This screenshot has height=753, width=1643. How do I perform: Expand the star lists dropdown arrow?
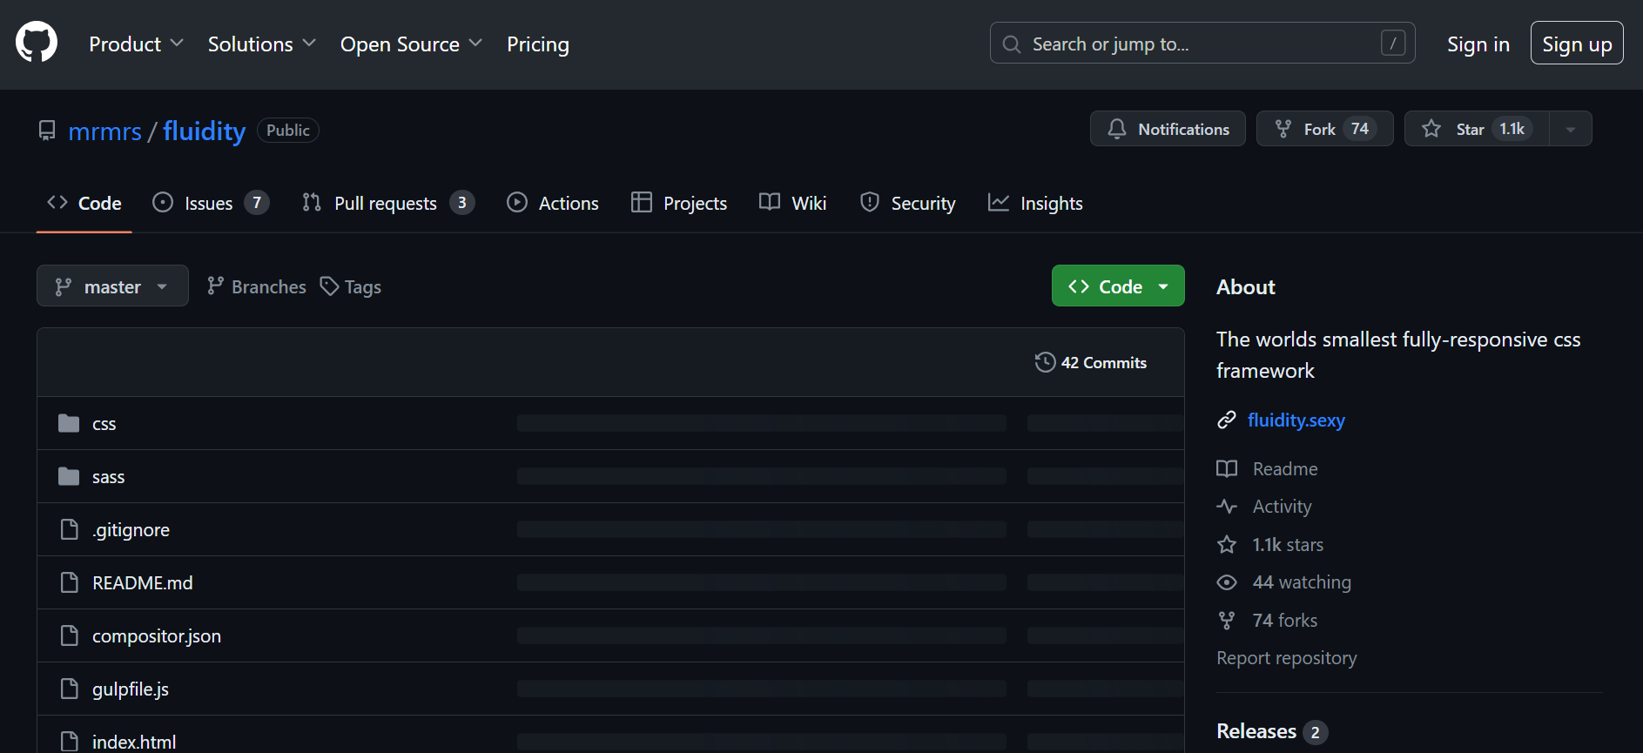[1571, 129]
